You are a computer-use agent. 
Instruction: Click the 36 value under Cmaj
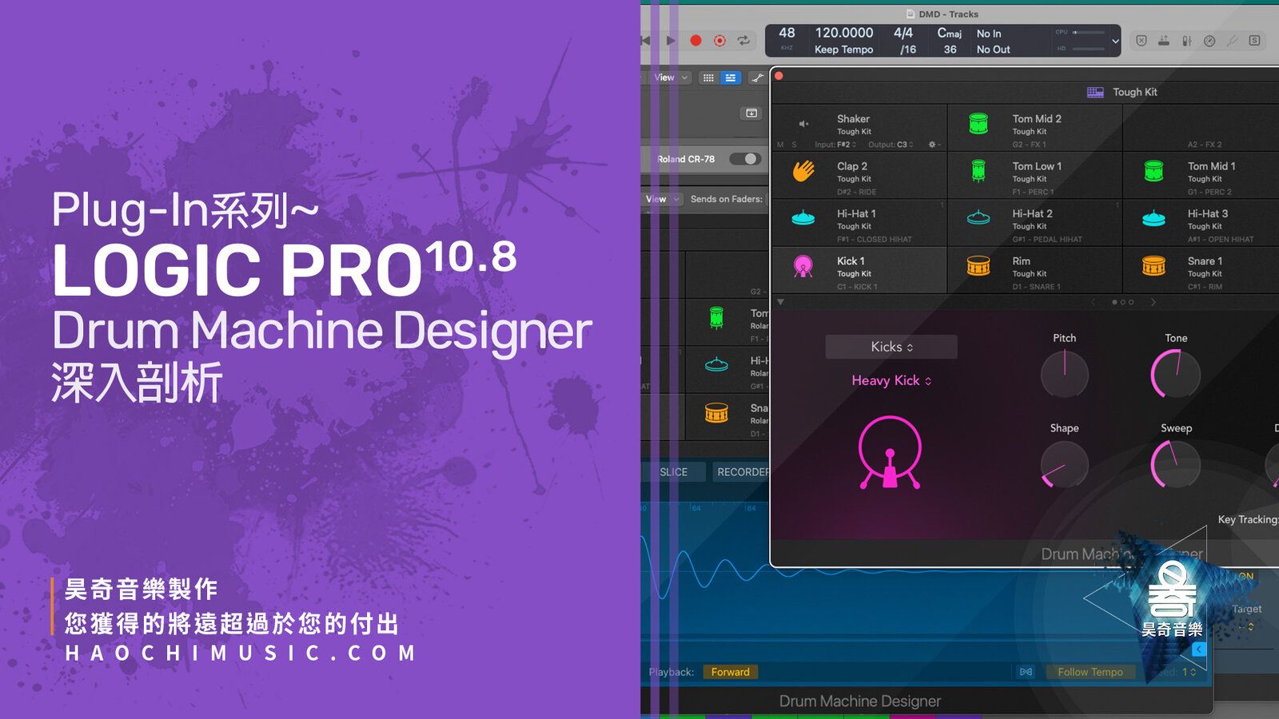coord(950,50)
